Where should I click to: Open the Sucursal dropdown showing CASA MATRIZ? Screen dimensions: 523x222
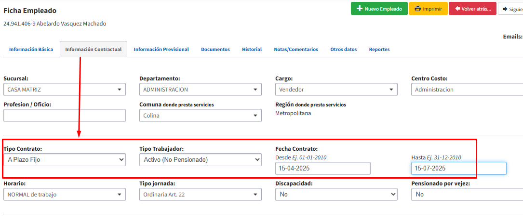pos(65,90)
